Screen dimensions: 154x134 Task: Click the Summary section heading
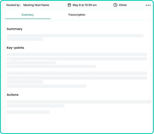click(14, 29)
